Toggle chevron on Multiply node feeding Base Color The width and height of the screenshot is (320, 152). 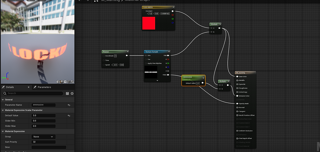220,24
